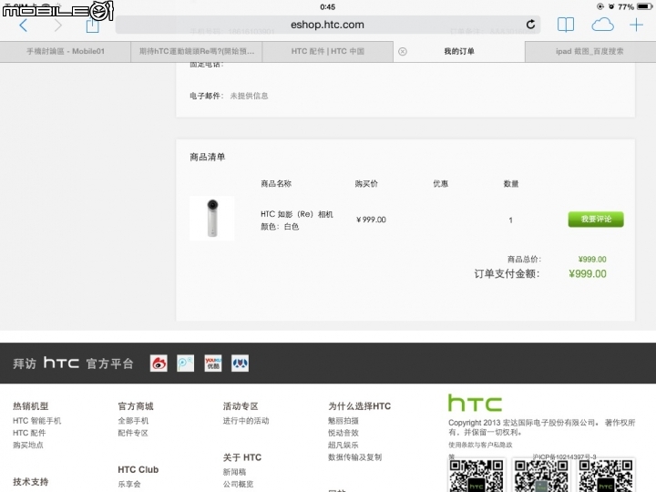Image resolution: width=656 pixels, height=492 pixels.
Task: Tap the battery 77% status indicator
Action: click(x=635, y=6)
